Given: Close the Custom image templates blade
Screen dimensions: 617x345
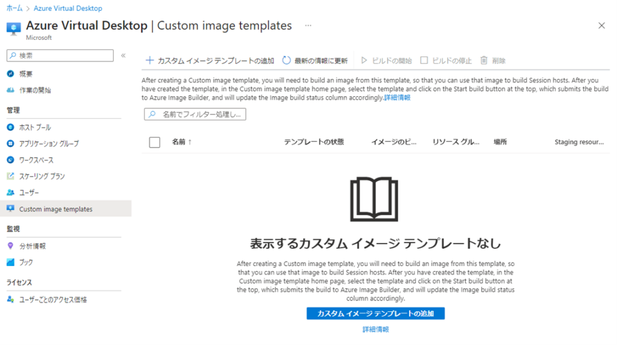Looking at the screenshot, I should pyautogui.click(x=601, y=25).
